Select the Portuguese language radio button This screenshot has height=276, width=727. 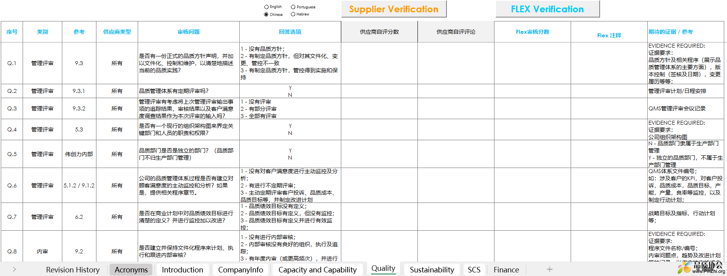click(x=293, y=7)
